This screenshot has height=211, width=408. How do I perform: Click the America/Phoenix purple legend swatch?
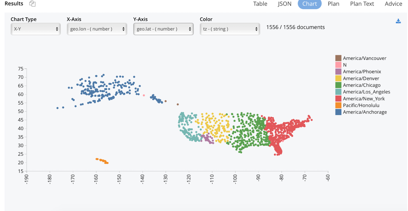tap(338, 71)
